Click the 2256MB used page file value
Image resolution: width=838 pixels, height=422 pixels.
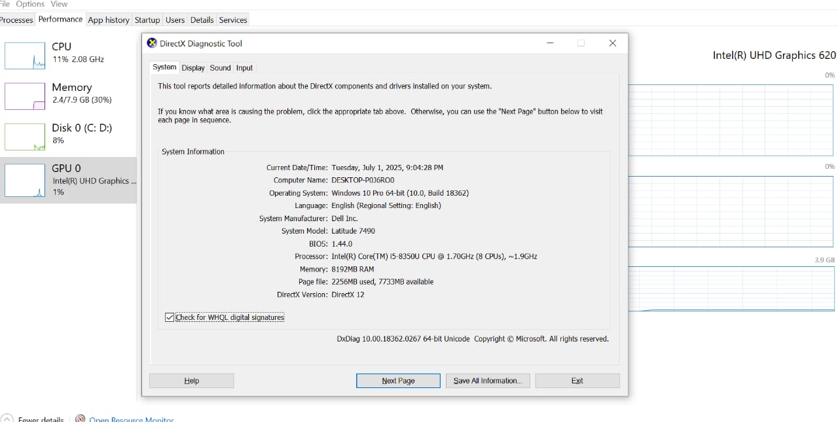click(x=382, y=282)
